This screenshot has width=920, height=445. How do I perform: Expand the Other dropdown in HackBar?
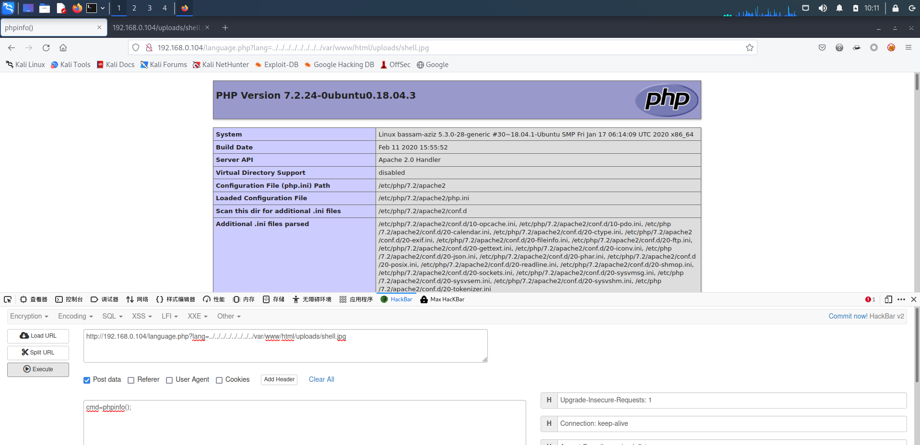pos(229,316)
